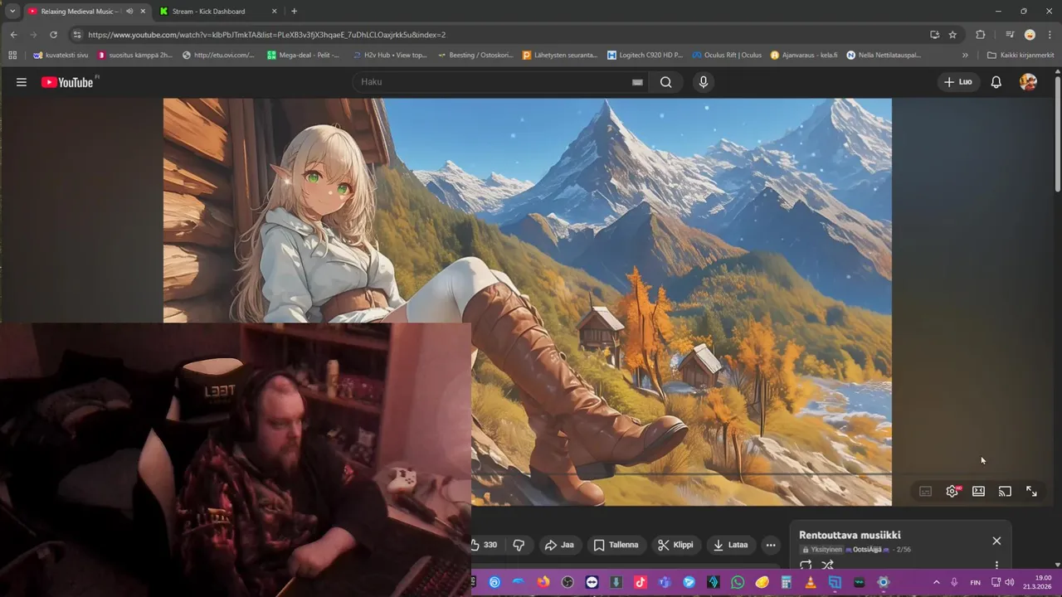Open Oculus Rift bookmark

[x=727, y=56]
